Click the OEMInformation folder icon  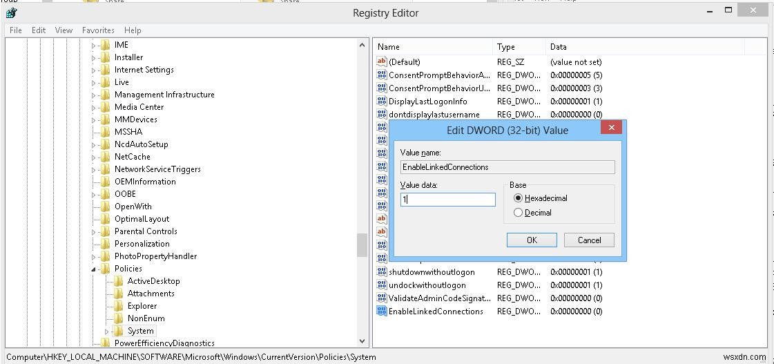pos(105,181)
